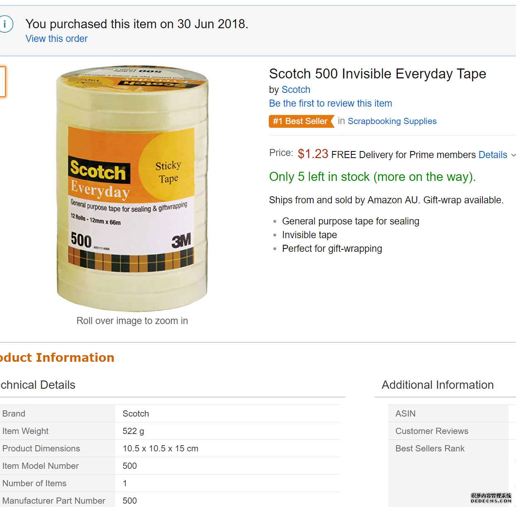Click the chevron next to Details

[x=513, y=155]
